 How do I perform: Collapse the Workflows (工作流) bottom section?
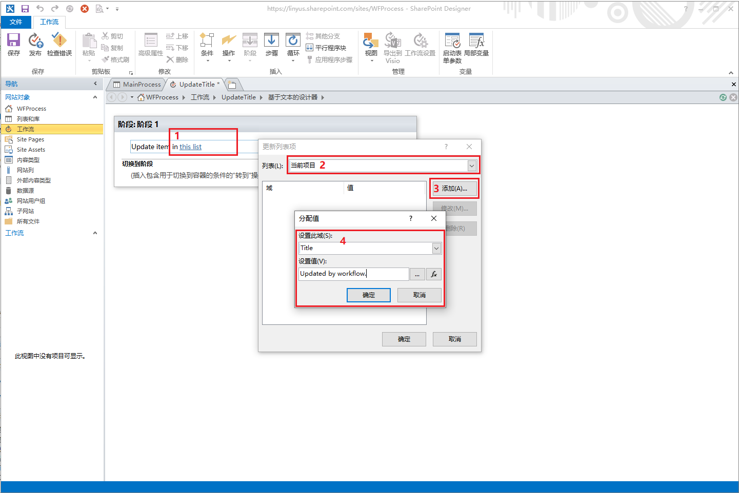95,233
